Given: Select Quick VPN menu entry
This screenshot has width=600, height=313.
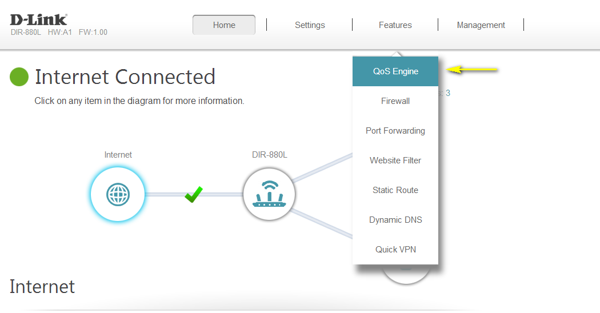Looking at the screenshot, I should tap(395, 250).
